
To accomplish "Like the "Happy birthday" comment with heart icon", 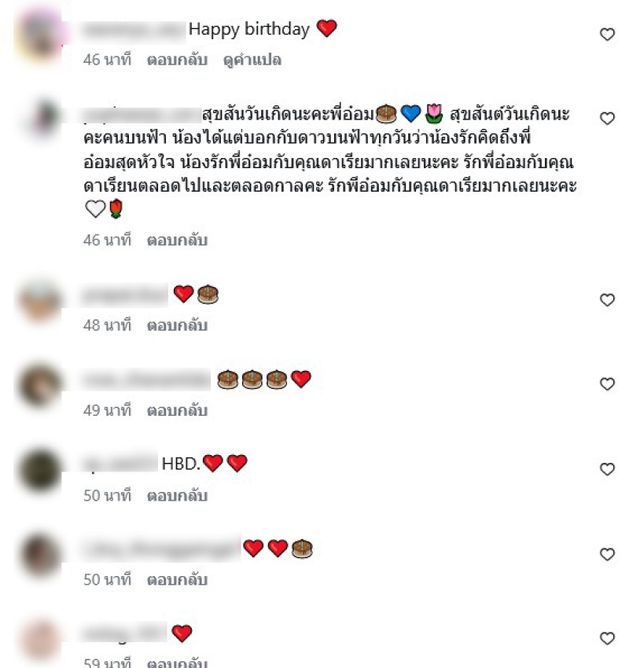I will coord(607,34).
